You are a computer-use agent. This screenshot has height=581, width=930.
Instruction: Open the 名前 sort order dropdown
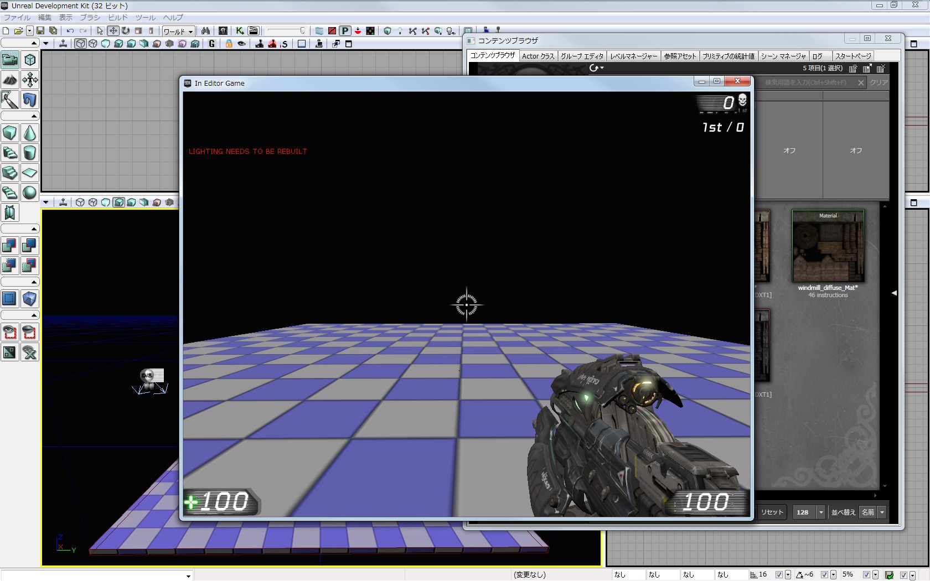point(882,512)
